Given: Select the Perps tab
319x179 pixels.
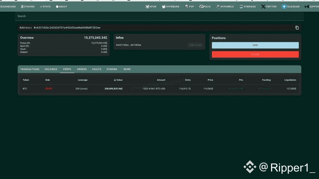Looking at the screenshot, I should click(67, 69).
